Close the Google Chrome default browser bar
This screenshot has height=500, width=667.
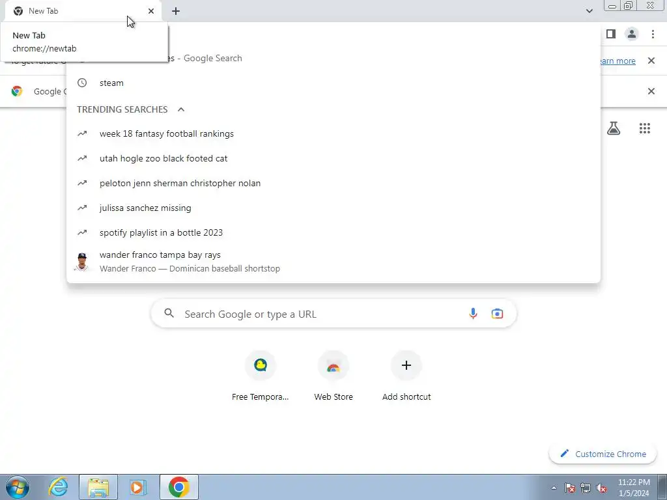click(651, 91)
